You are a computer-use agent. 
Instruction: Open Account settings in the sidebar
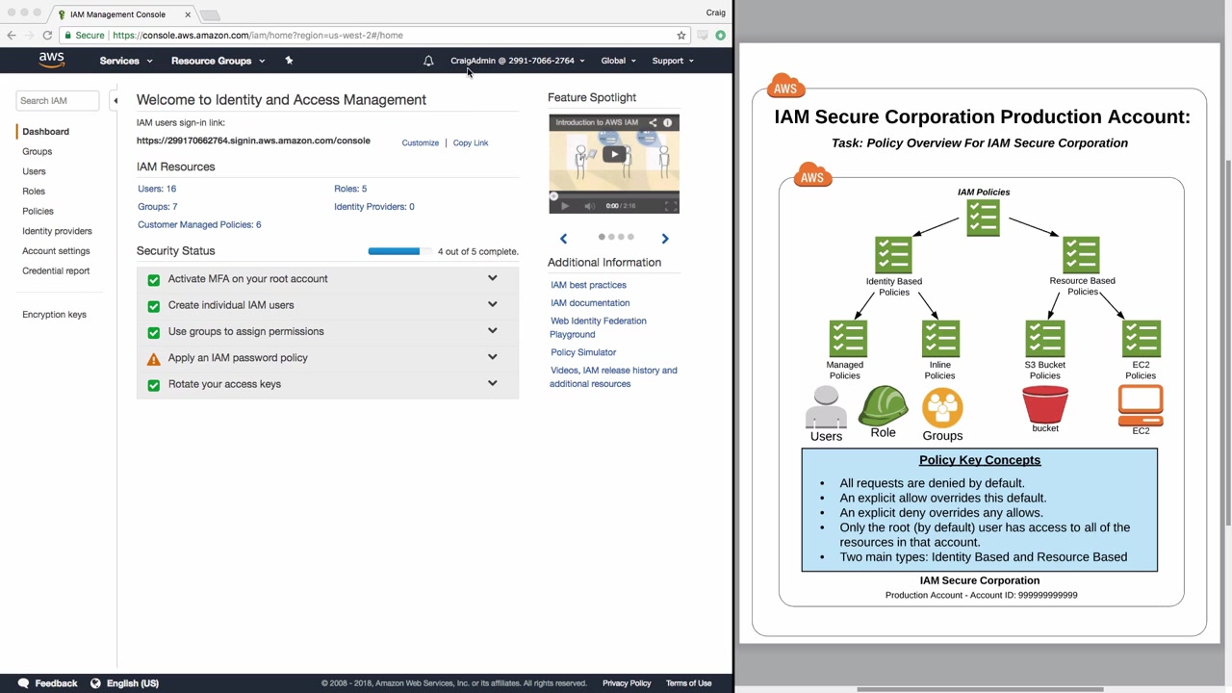[56, 251]
